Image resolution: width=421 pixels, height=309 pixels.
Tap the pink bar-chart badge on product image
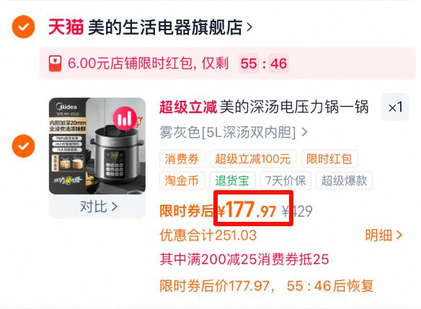(124, 118)
